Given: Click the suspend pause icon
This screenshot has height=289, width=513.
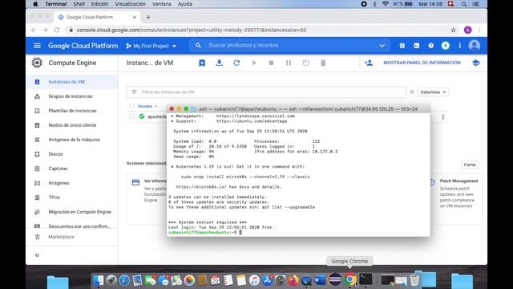Looking at the screenshot, I should [289, 63].
